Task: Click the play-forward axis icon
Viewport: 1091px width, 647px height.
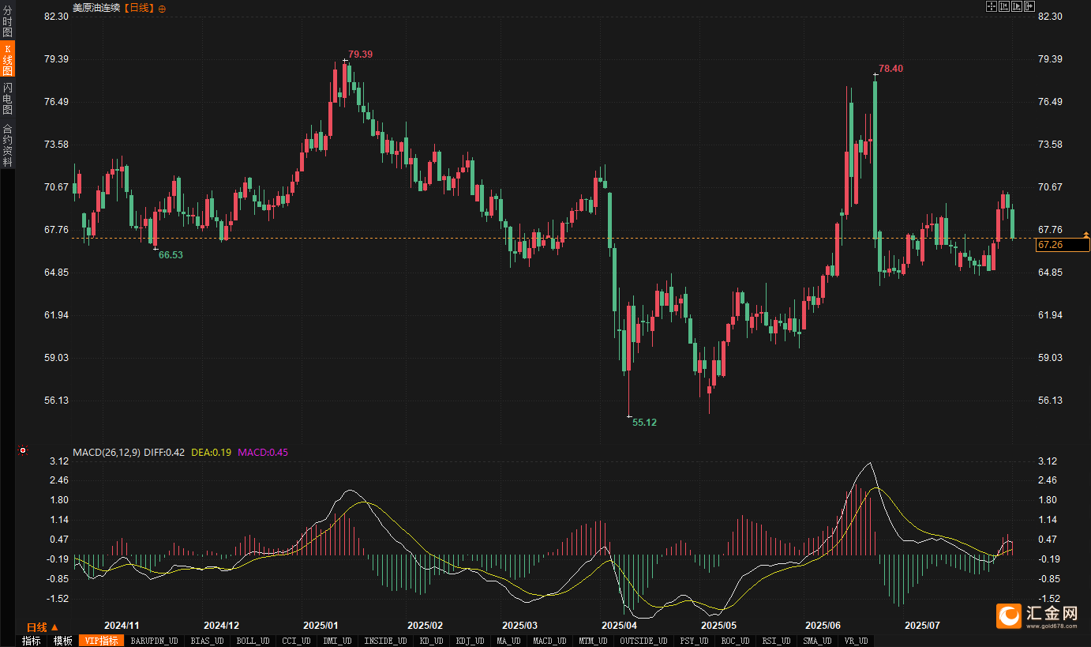Action: click(x=1017, y=6)
